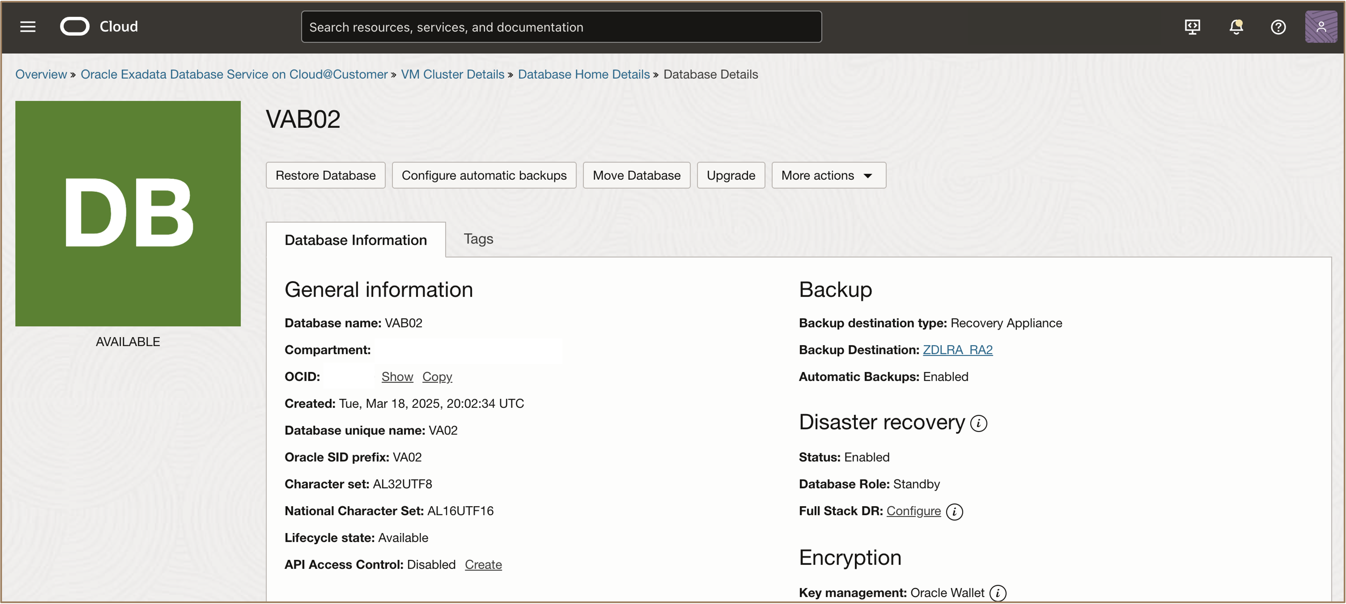This screenshot has height=604, width=1346.
Task: Open Oracle Exadata Database Service on Cloud@Customer breadcrumb
Action: click(234, 74)
